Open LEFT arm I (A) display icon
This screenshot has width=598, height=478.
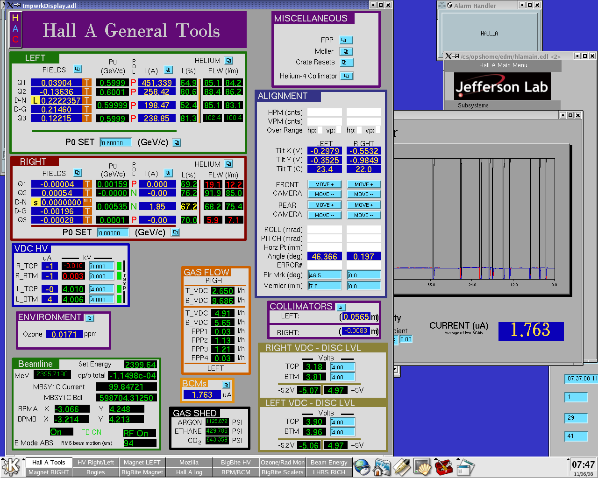tap(169, 70)
